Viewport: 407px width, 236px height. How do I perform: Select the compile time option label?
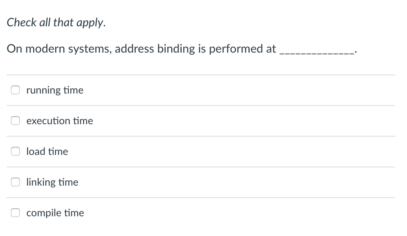coord(55,213)
